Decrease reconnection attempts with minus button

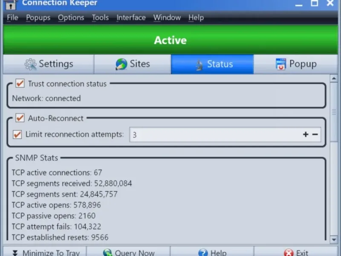click(315, 134)
